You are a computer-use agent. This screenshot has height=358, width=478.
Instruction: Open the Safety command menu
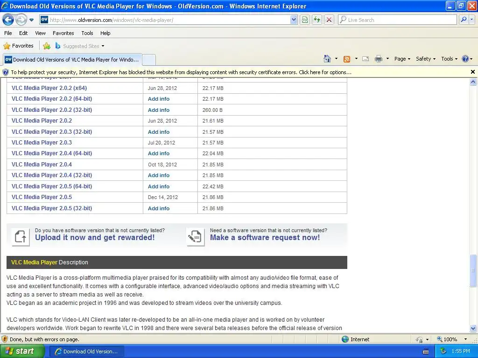[426, 59]
